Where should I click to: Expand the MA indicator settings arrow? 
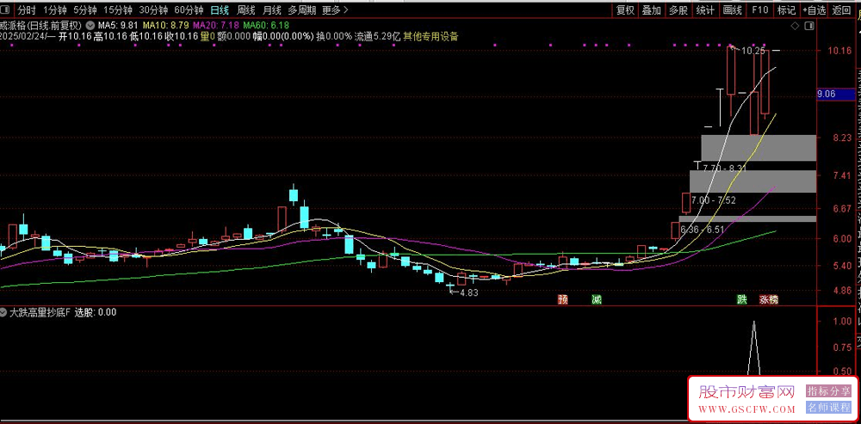tap(90, 26)
